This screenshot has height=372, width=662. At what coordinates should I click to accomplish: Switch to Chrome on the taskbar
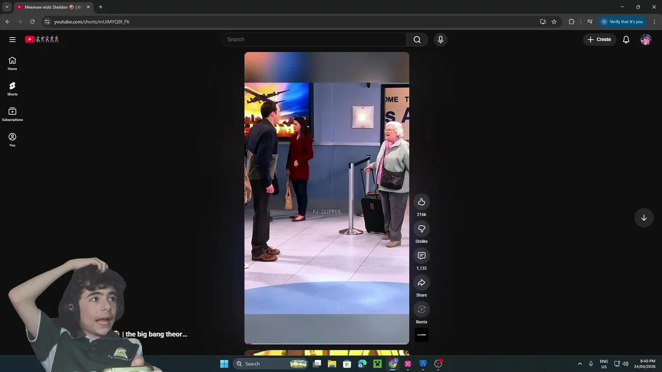pyautogui.click(x=393, y=364)
